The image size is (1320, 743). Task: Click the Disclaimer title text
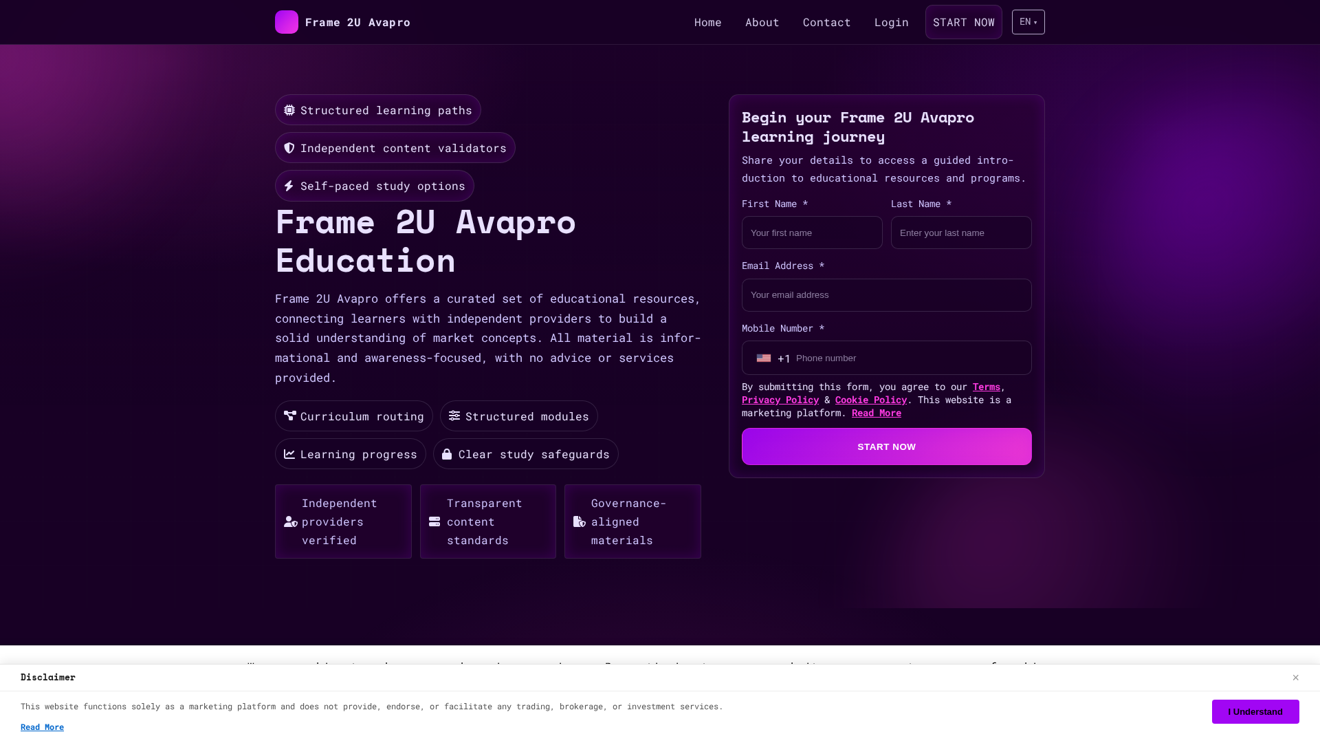click(48, 678)
